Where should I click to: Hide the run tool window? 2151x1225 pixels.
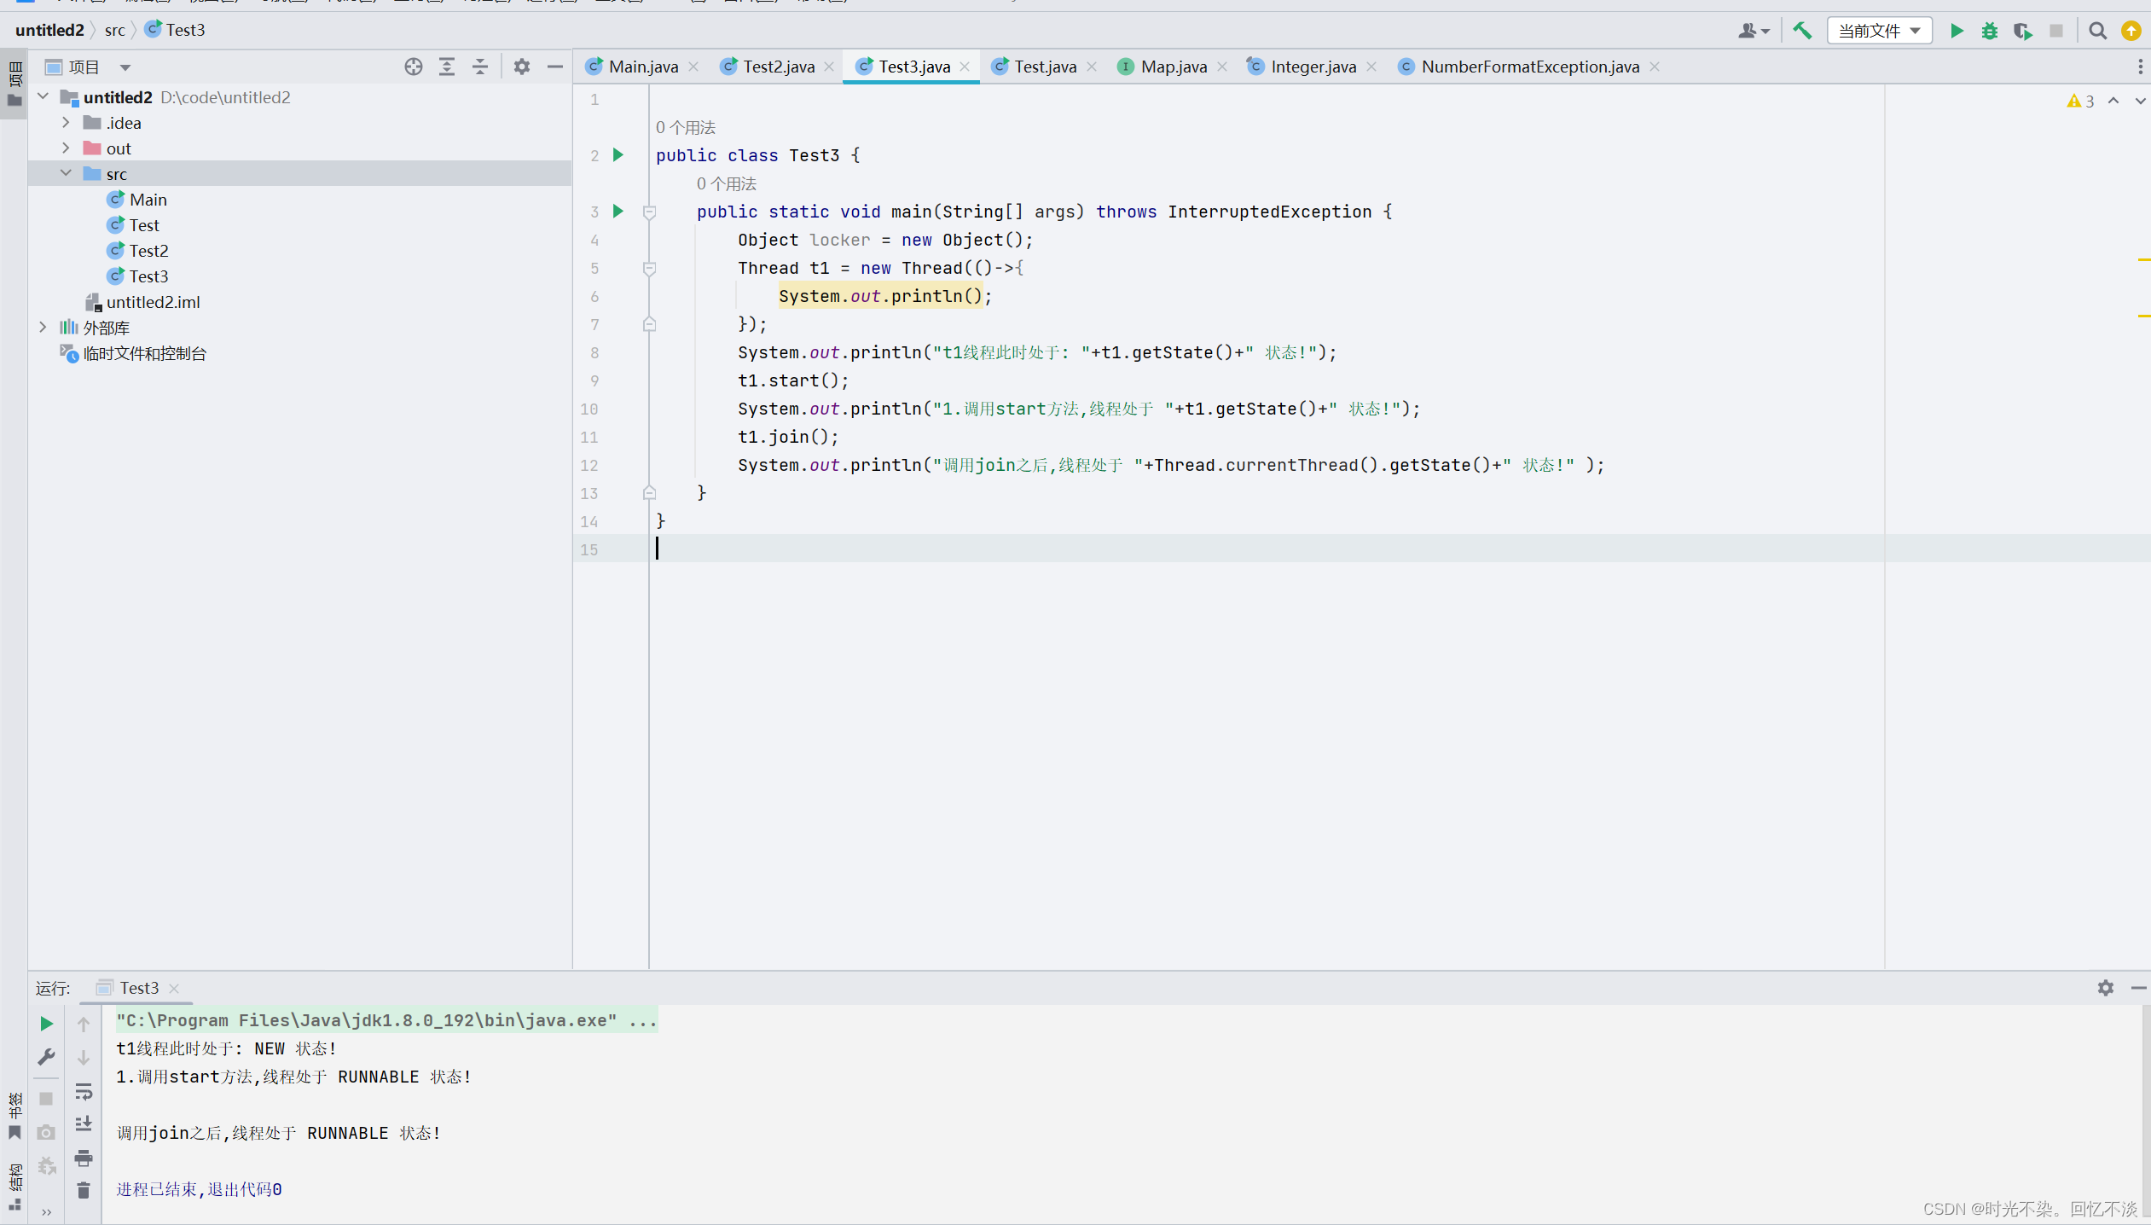tap(2137, 987)
